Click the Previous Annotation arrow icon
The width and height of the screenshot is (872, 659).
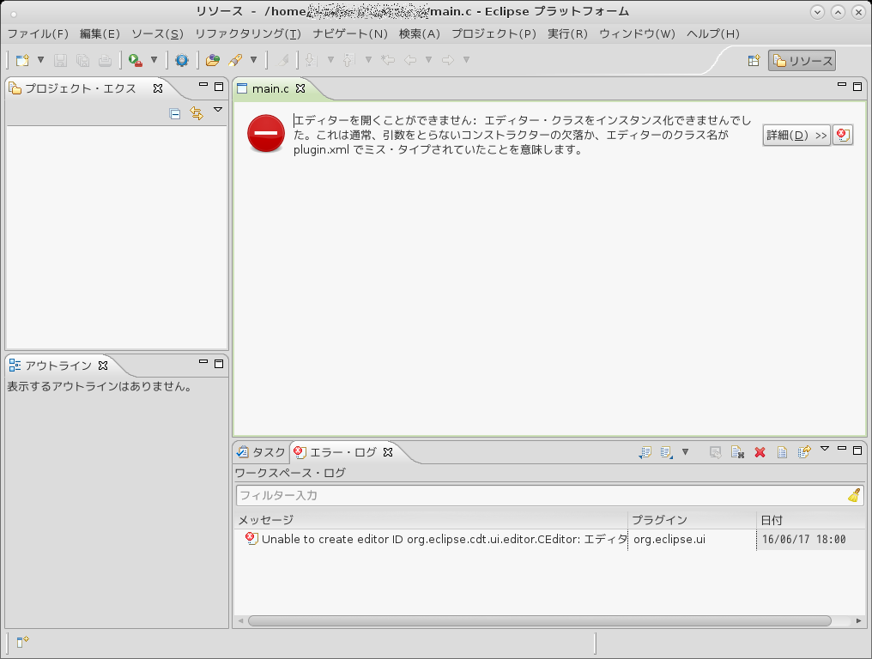point(349,60)
